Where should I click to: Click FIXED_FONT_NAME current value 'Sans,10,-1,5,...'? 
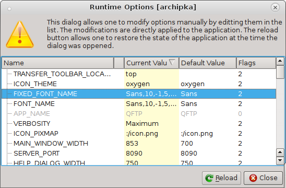[x=151, y=94]
